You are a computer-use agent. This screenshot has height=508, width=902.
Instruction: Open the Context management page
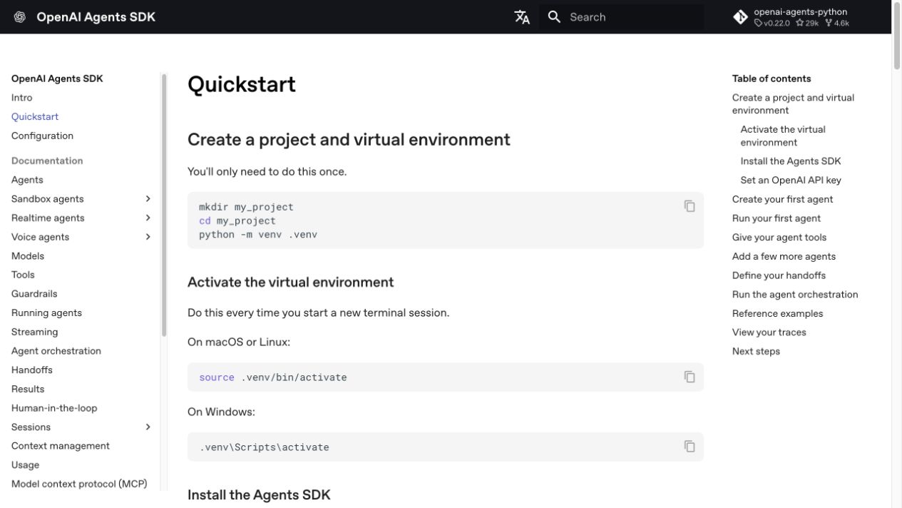(x=61, y=446)
